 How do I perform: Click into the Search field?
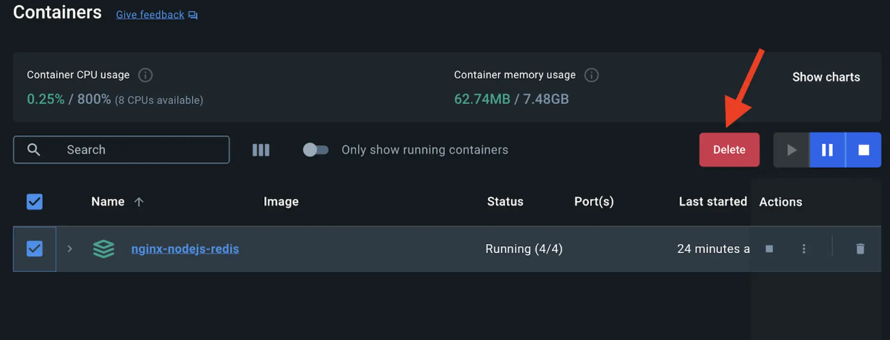tap(142, 150)
